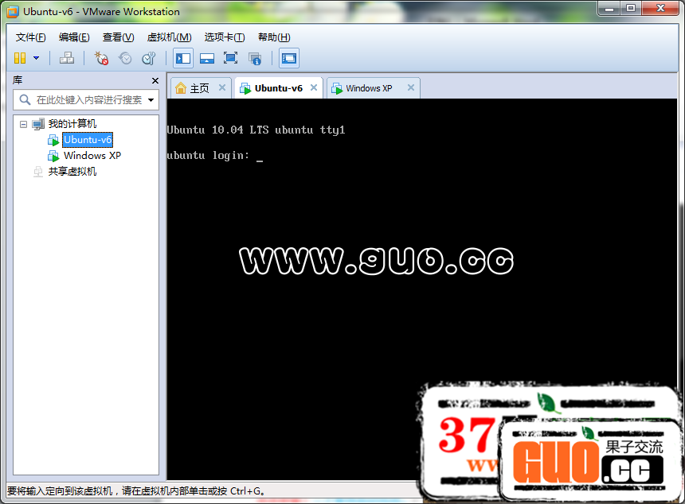
Task: Collapse the 我的计算机 tree node
Action: (x=23, y=124)
